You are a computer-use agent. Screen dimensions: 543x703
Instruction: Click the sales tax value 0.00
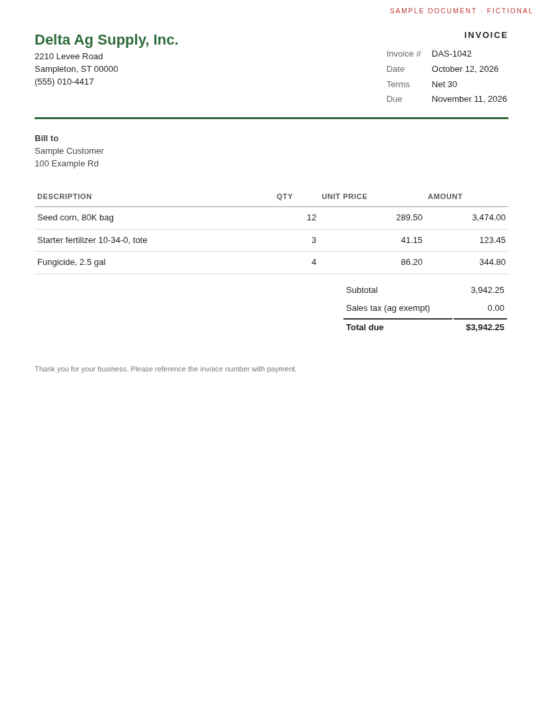[496, 308]
